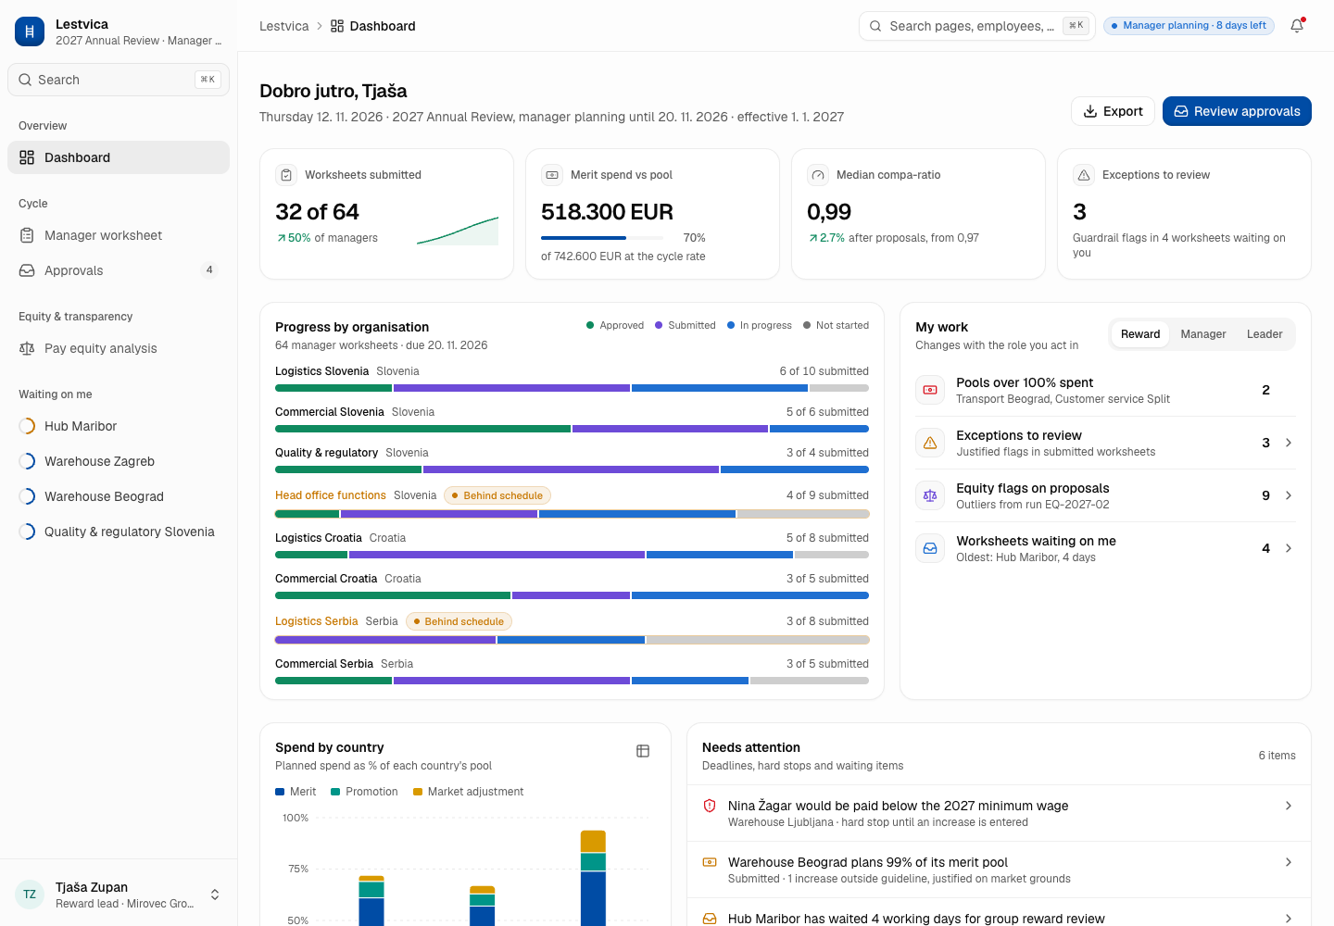
Task: Click Manager planning 8 days left badge
Action: [x=1189, y=26]
